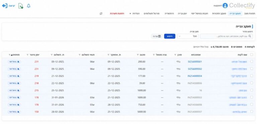Select the SI256000001 row checkbox
This screenshot has height=124, width=257.
[x=252, y=61]
